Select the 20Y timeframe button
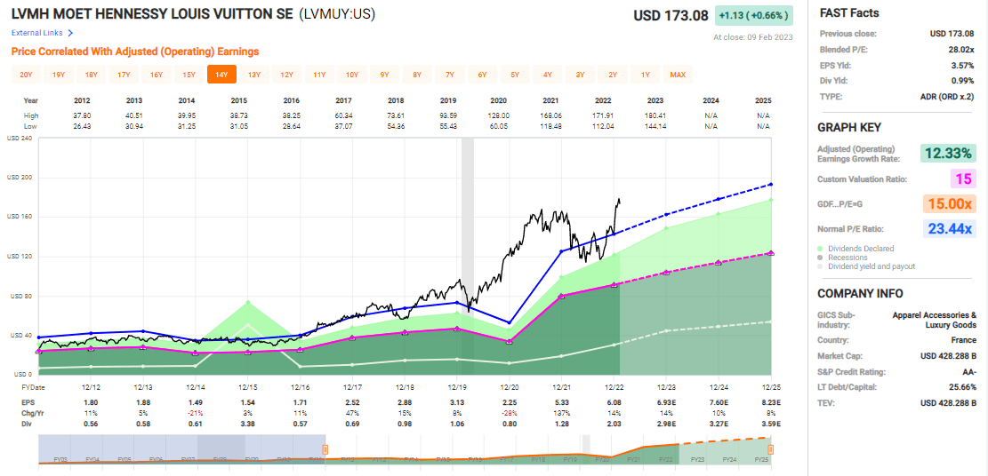The width and height of the screenshot is (988, 476). (x=26, y=75)
